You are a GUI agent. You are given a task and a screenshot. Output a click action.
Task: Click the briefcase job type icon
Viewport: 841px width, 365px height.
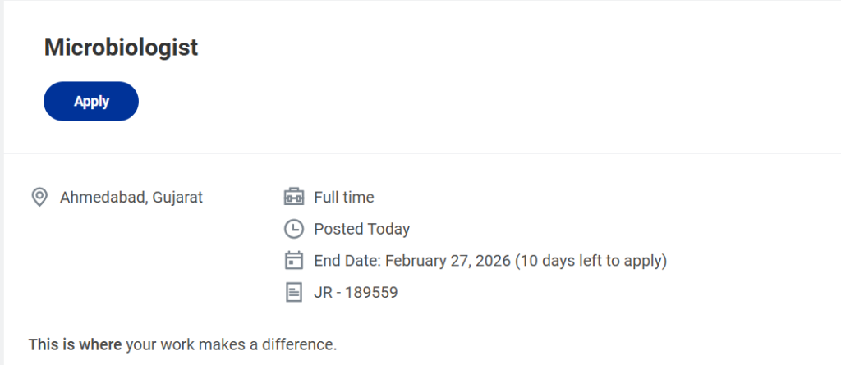(293, 198)
